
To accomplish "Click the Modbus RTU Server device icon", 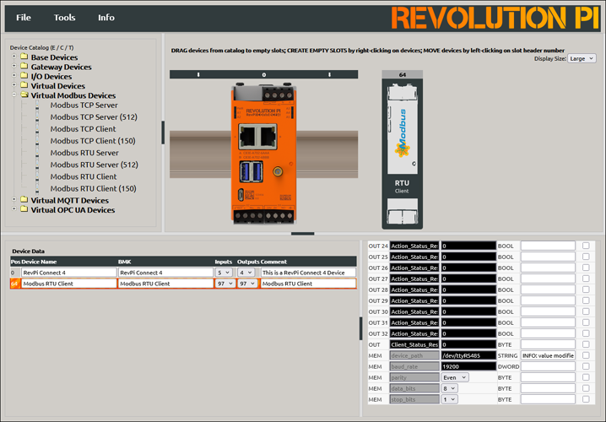I will pyautogui.click(x=37, y=153).
